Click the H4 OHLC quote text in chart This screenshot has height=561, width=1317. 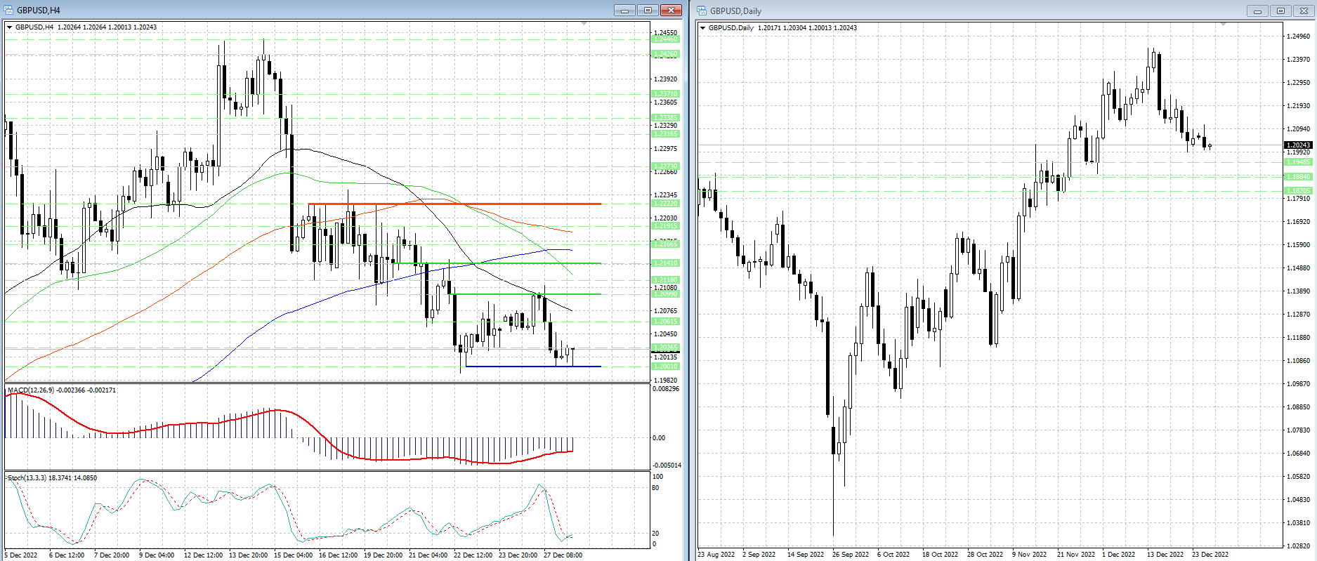(x=107, y=27)
